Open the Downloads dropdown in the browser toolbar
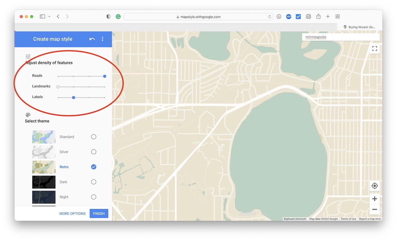397x240 pixels. [279, 16]
